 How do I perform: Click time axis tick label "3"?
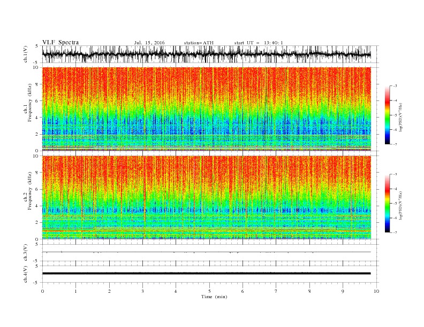pyautogui.click(x=142, y=291)
